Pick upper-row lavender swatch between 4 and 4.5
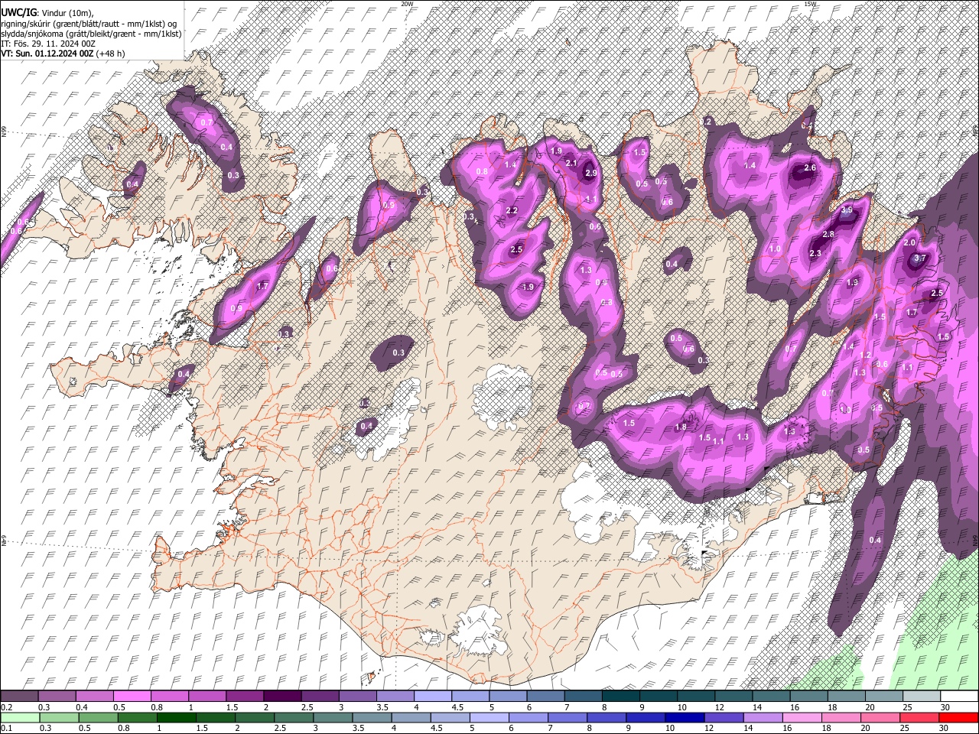This screenshot has height=734, width=979. 432,697
